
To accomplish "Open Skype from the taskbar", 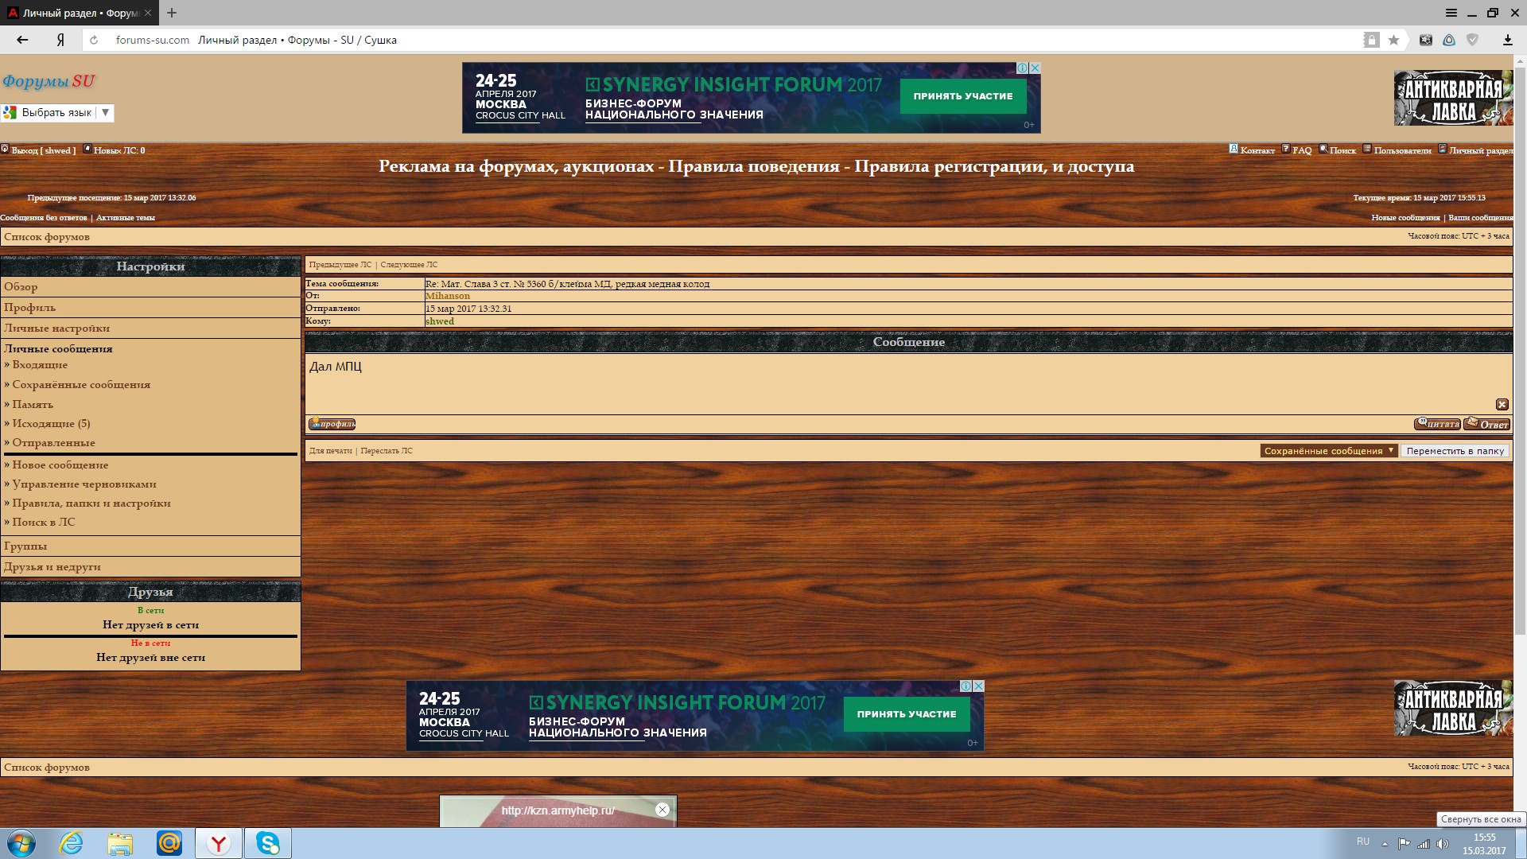I will 267,843.
